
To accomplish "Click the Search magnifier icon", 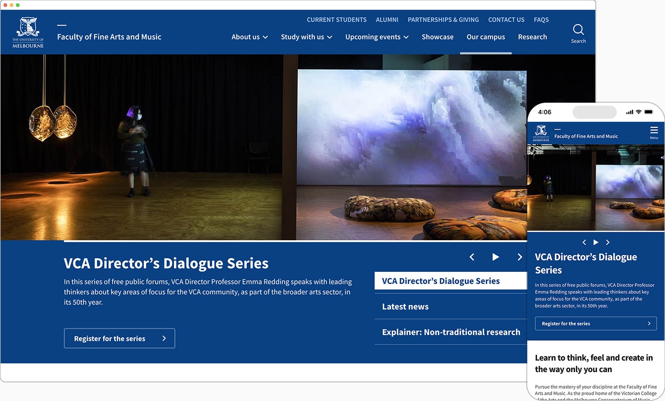I will click(x=578, y=31).
